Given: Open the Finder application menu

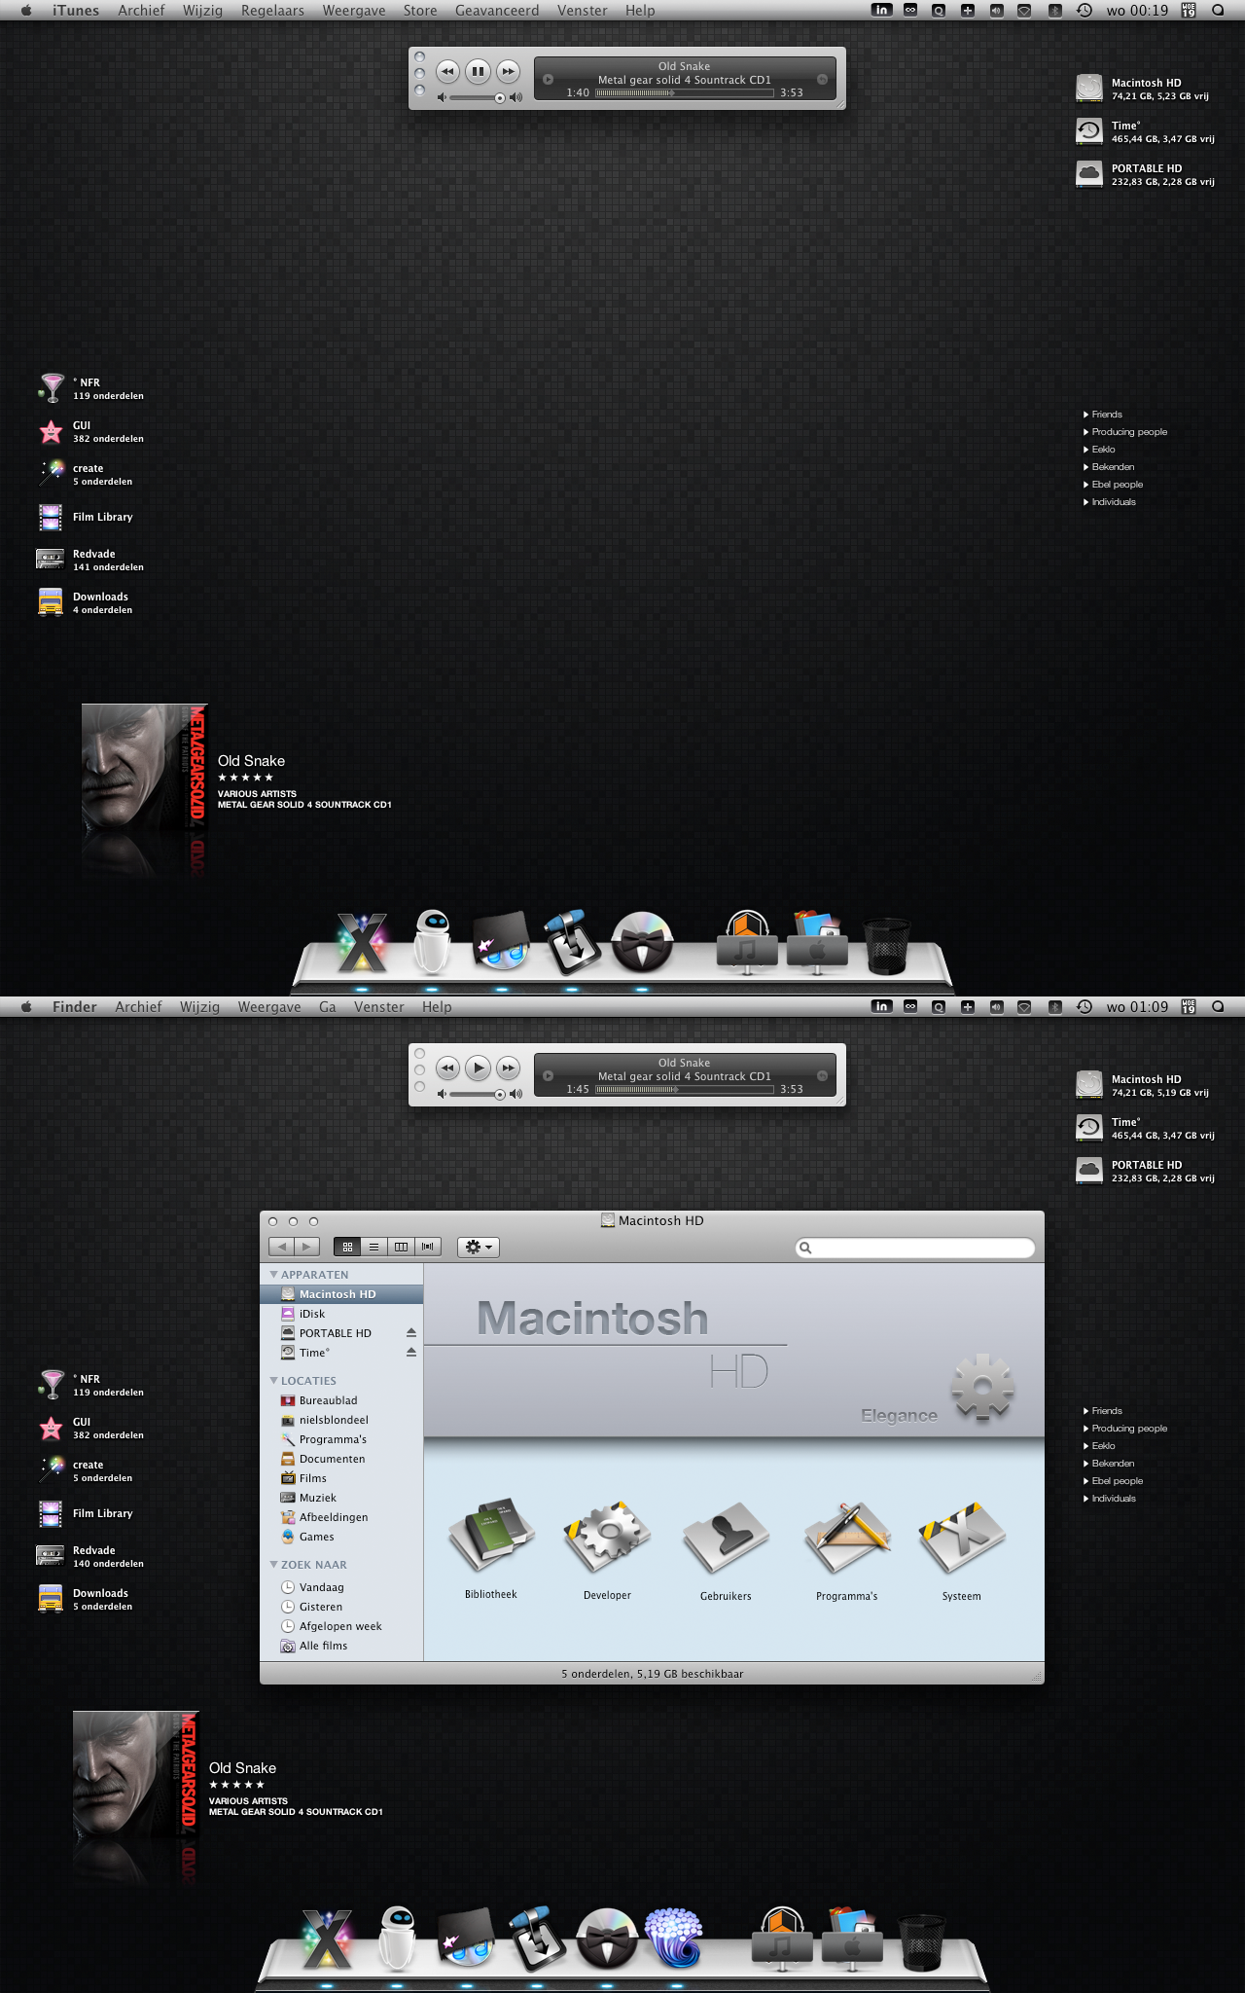Looking at the screenshot, I should pyautogui.click(x=75, y=1007).
